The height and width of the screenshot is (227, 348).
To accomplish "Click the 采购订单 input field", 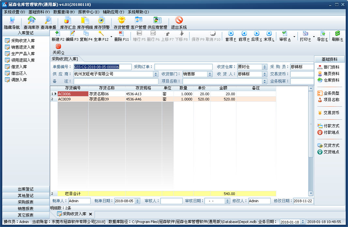I will pyautogui.click(x=184, y=67).
